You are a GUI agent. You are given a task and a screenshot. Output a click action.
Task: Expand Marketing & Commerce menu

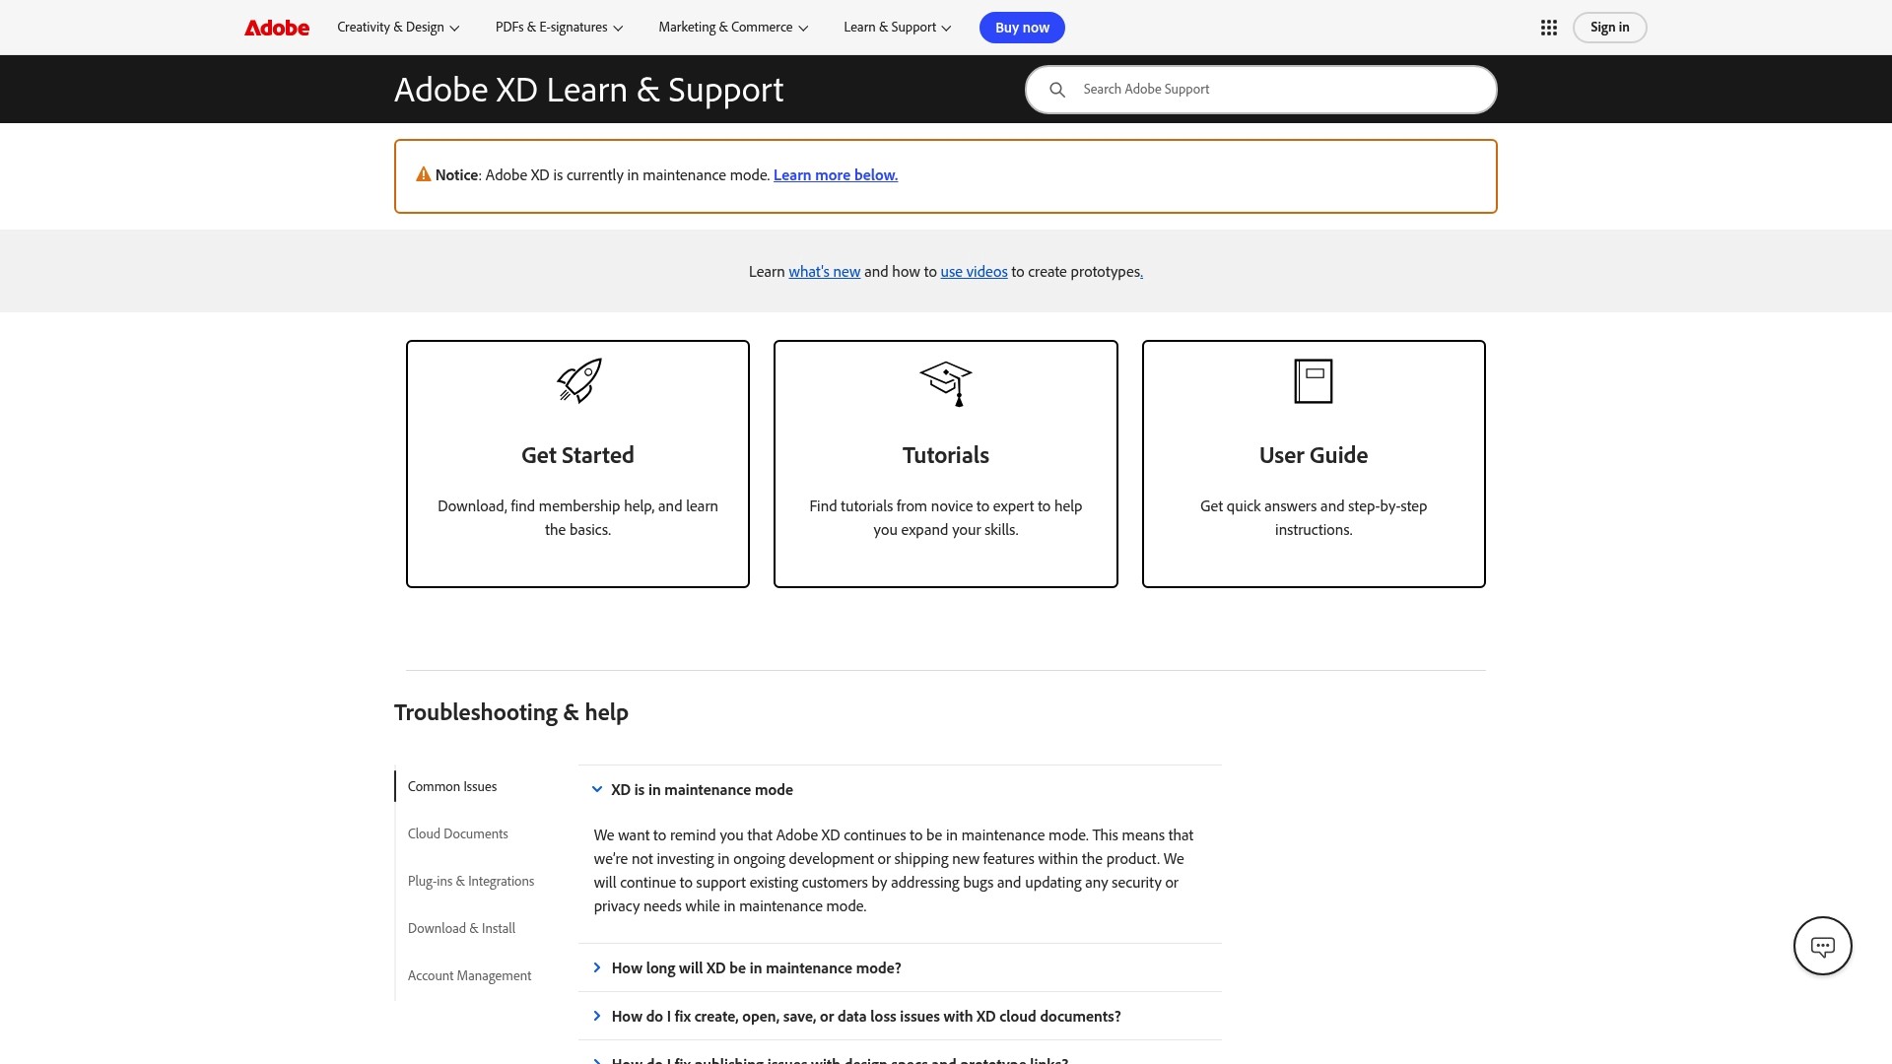click(733, 28)
